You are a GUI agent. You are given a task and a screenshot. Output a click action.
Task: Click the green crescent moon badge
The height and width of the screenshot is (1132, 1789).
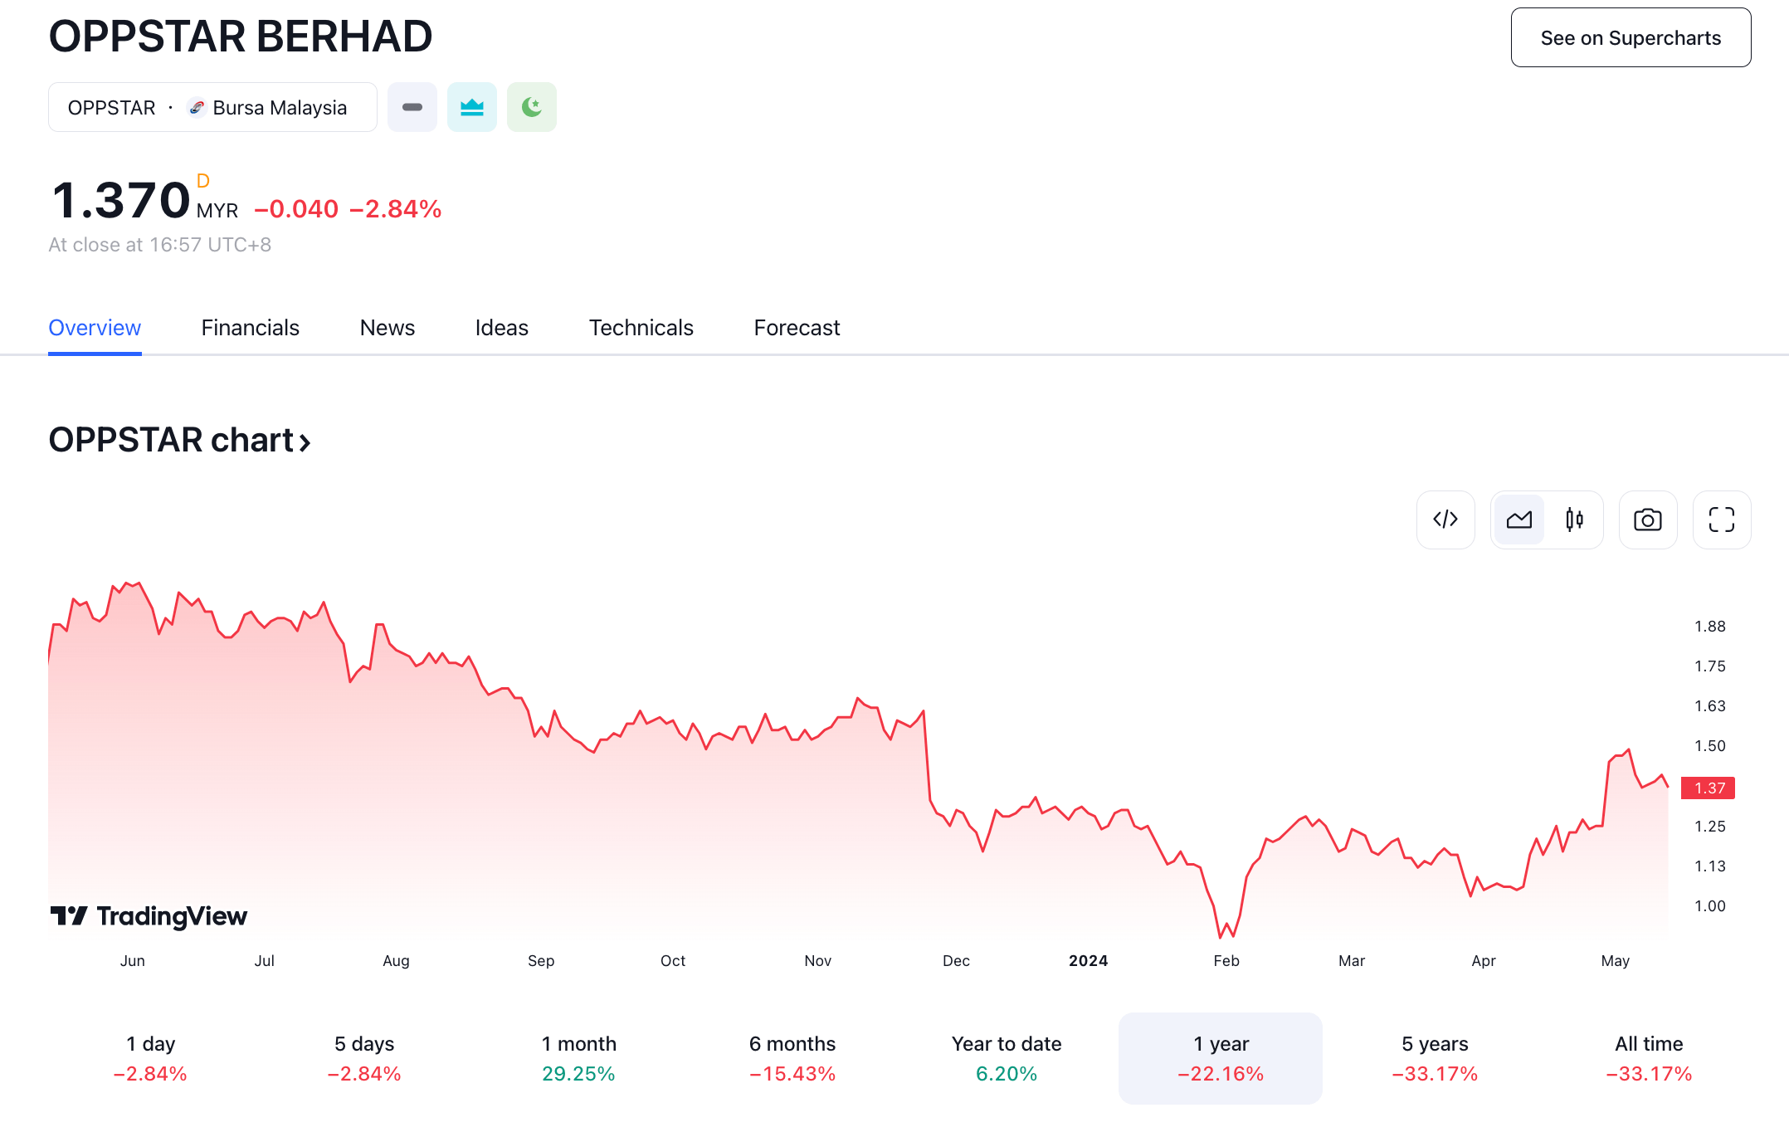coord(532,107)
